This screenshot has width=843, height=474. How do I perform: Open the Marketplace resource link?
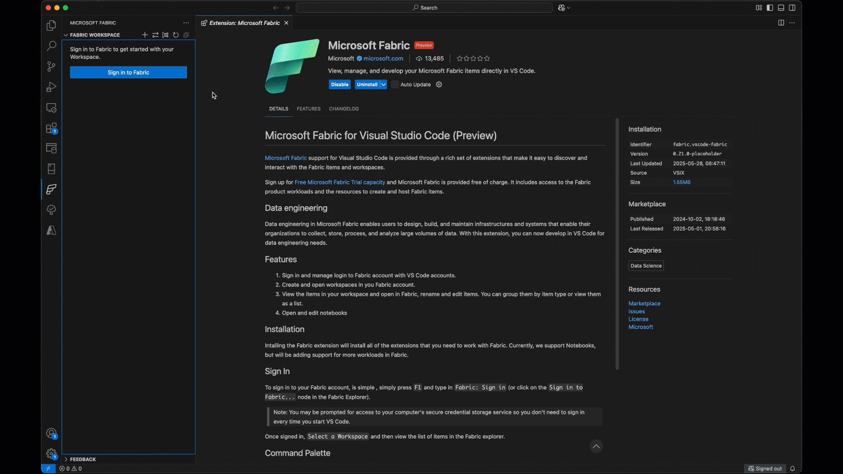pyautogui.click(x=644, y=304)
